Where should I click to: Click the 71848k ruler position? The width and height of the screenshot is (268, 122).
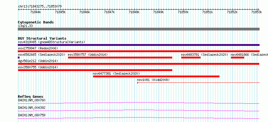pos(134,12)
